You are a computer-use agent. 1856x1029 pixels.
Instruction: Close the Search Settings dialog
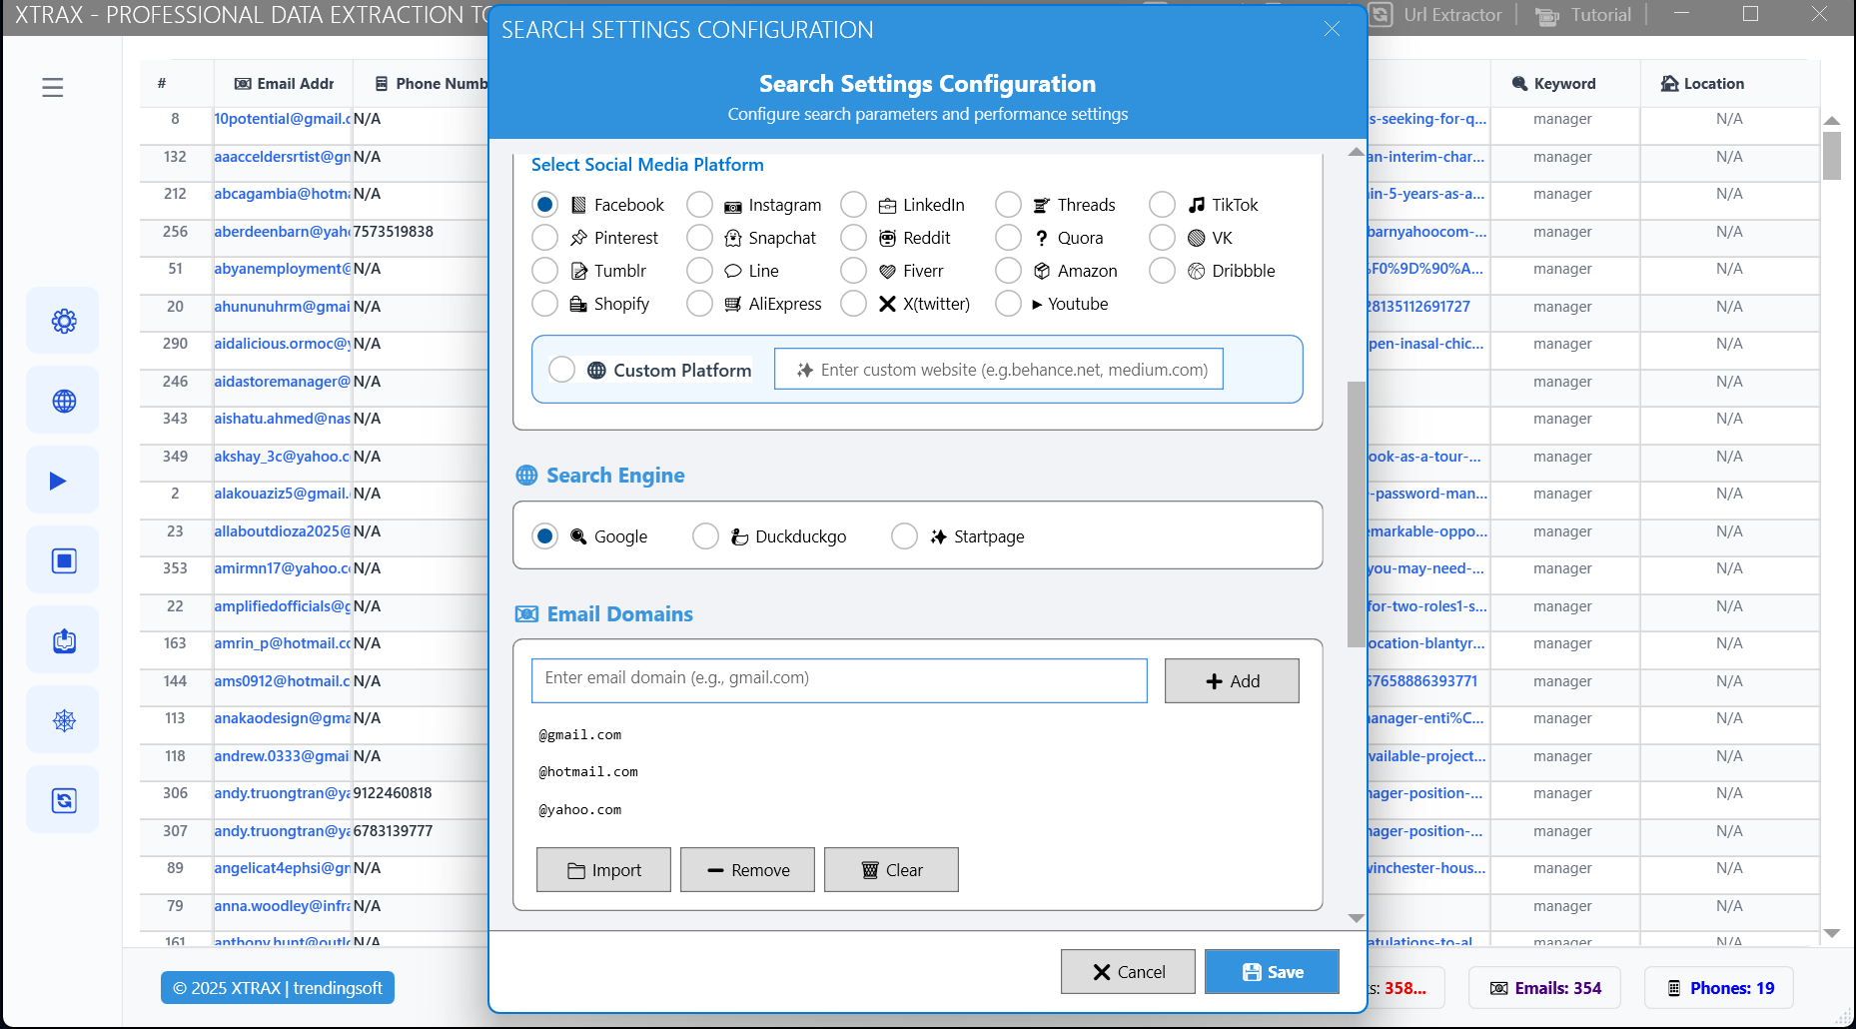[1332, 29]
